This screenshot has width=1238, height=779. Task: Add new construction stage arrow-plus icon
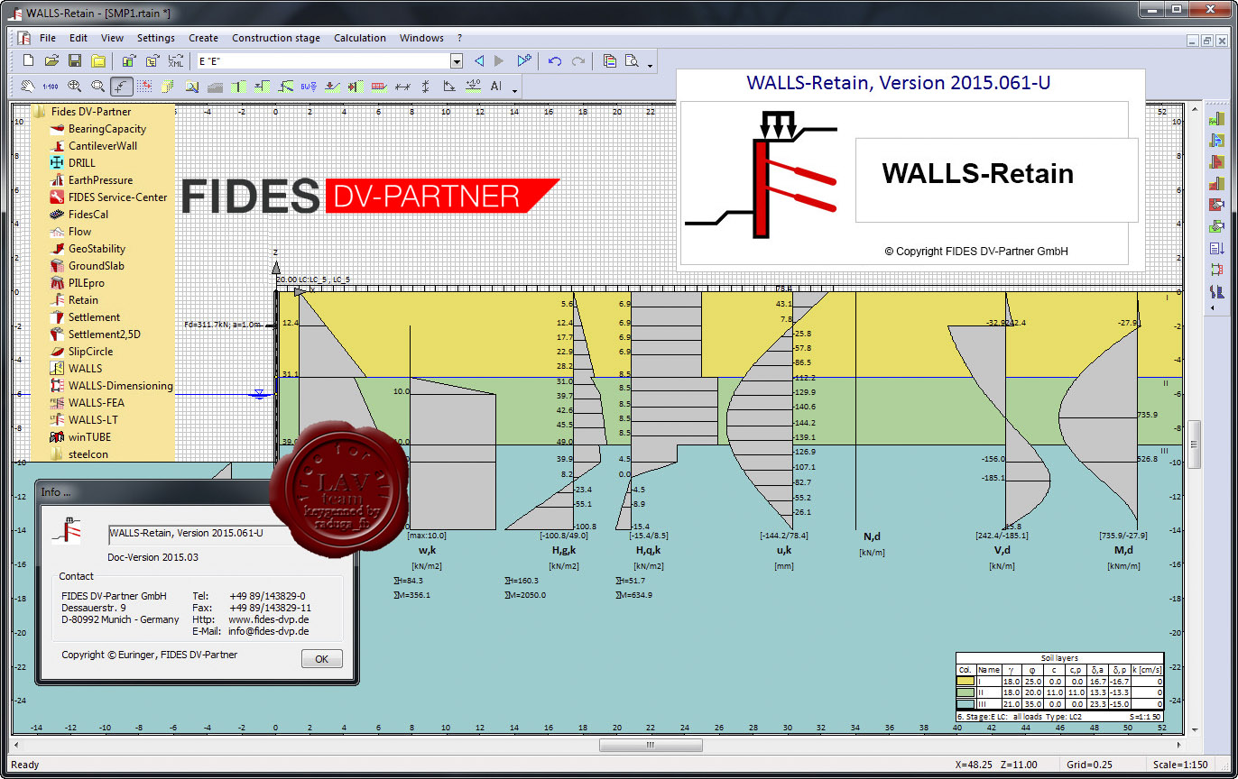point(524,60)
